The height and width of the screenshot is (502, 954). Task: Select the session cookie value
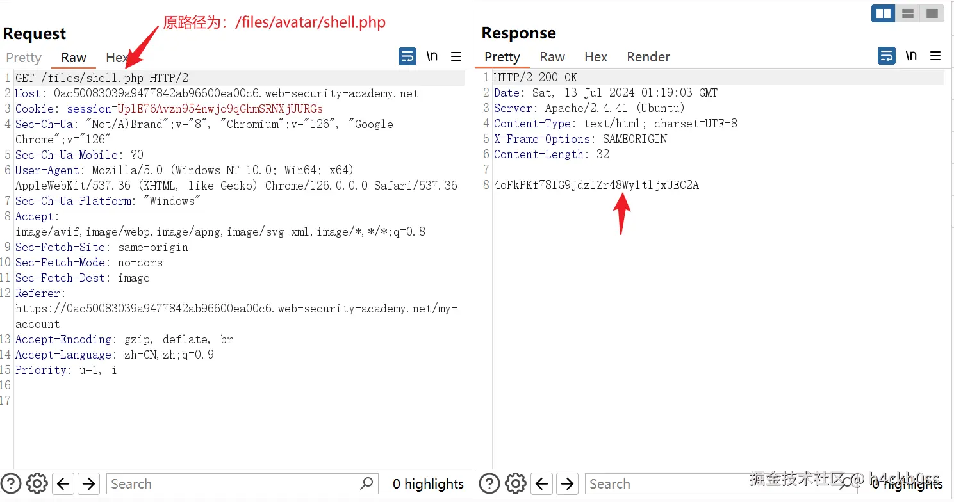[220, 109]
